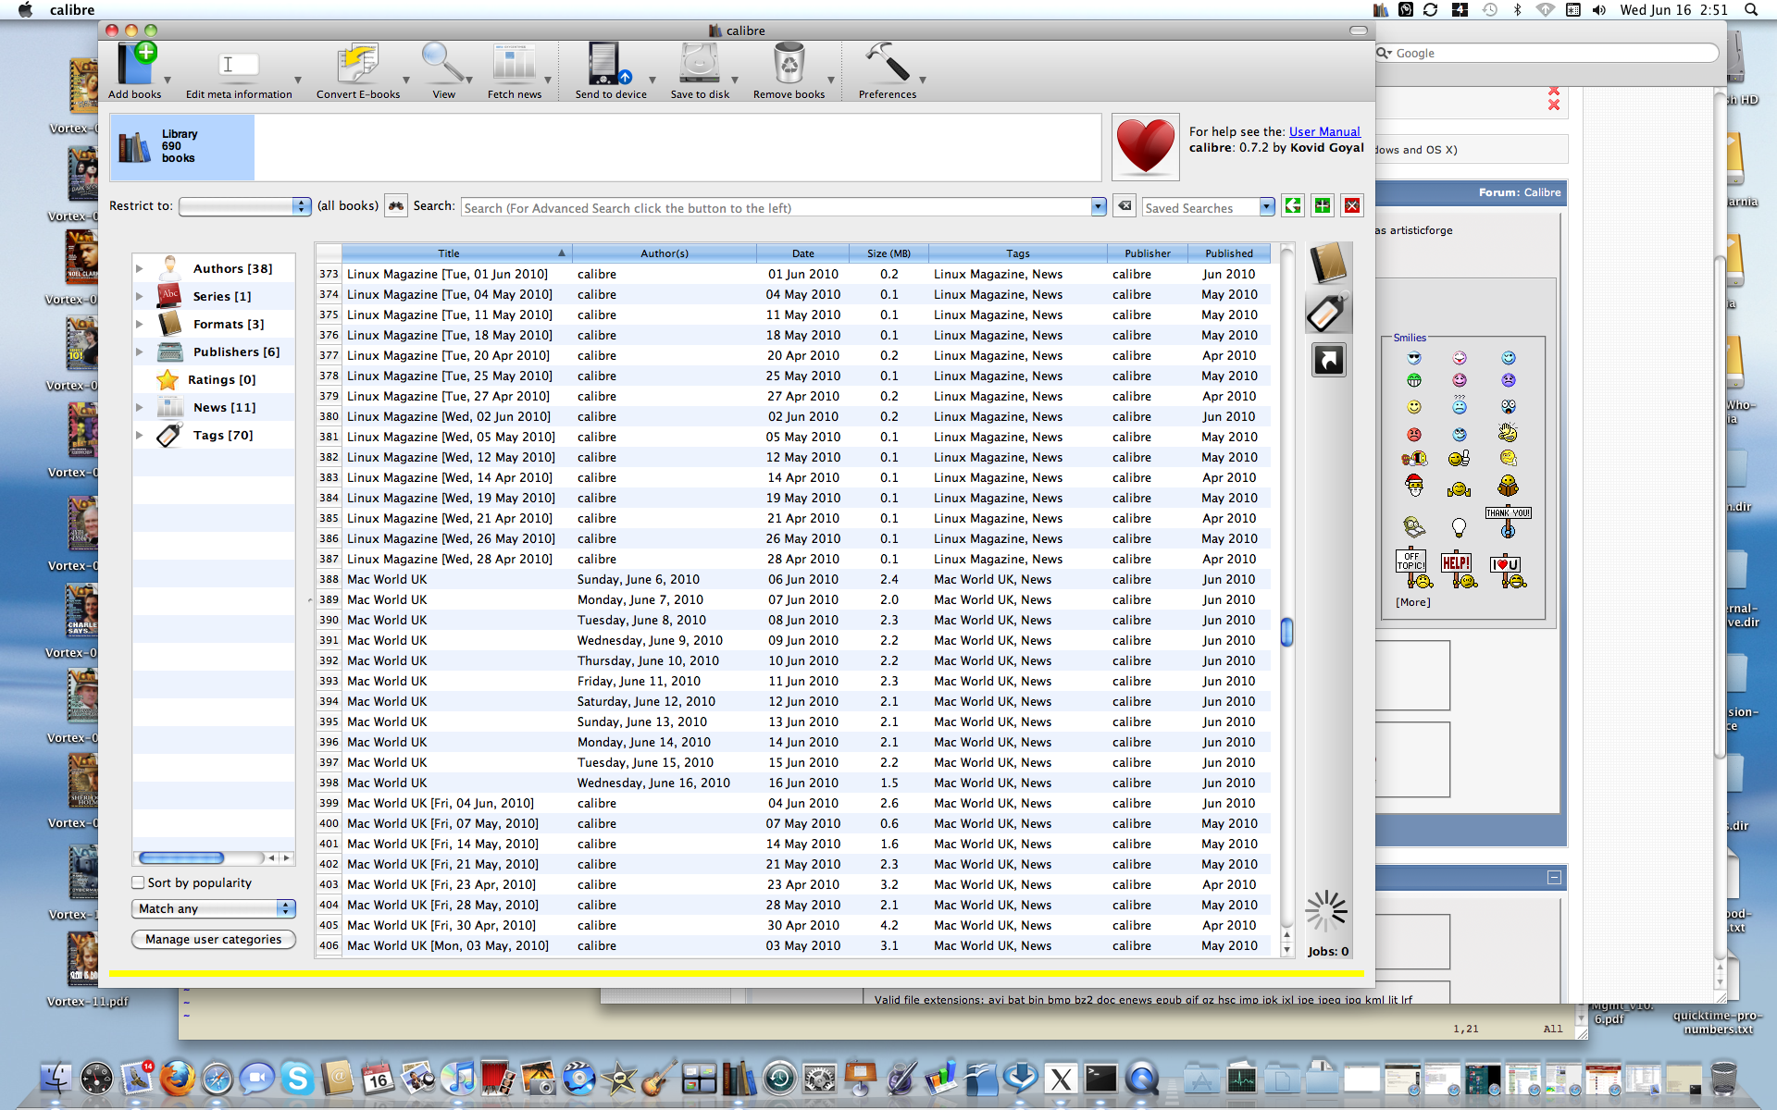The width and height of the screenshot is (1777, 1110).
Task: Click the red heart donate icon
Action: click(x=1145, y=147)
